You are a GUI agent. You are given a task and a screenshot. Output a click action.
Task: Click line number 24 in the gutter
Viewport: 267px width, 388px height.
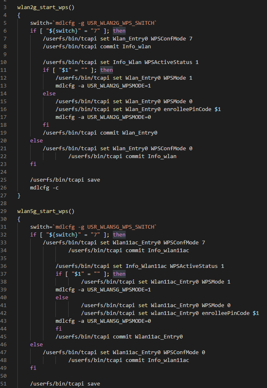(x=3, y=172)
